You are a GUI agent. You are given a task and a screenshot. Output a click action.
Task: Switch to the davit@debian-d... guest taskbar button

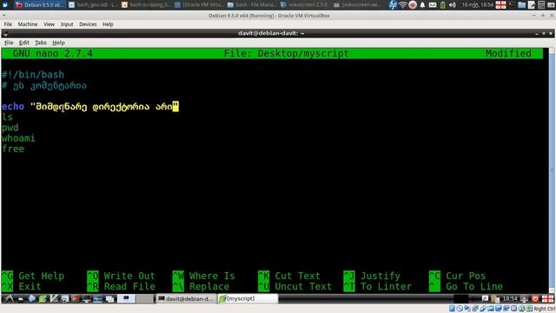(186, 299)
